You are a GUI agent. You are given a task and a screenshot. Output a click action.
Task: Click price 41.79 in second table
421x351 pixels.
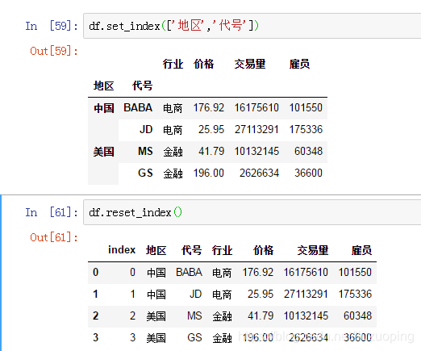261,315
